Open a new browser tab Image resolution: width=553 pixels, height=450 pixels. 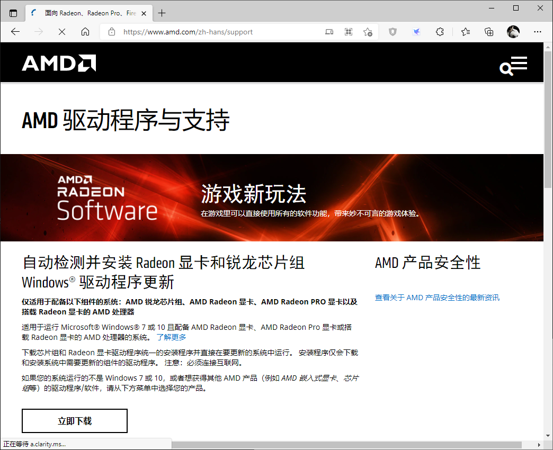(162, 13)
